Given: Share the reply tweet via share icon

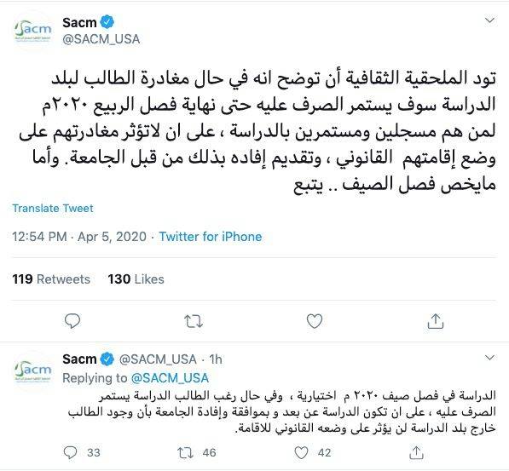Looking at the screenshot, I should tap(416, 452).
